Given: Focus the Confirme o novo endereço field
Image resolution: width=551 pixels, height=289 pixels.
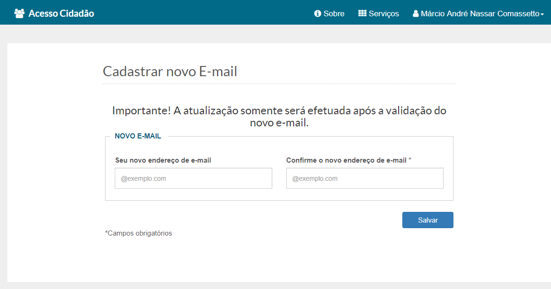Looking at the screenshot, I should (x=365, y=178).
